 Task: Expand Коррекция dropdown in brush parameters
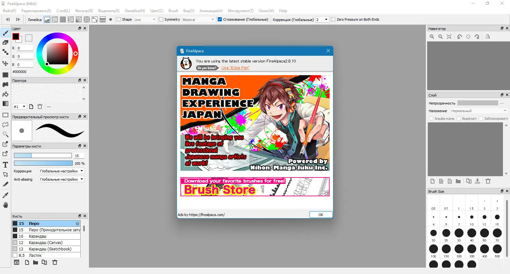62,171
